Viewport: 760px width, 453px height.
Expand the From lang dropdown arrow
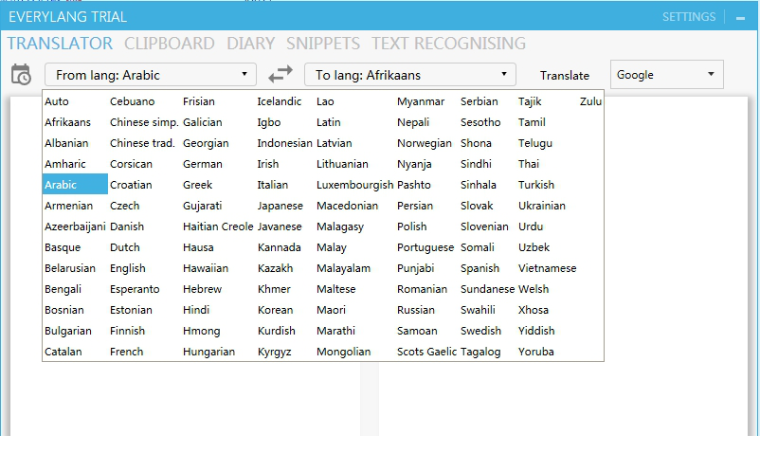pos(244,74)
